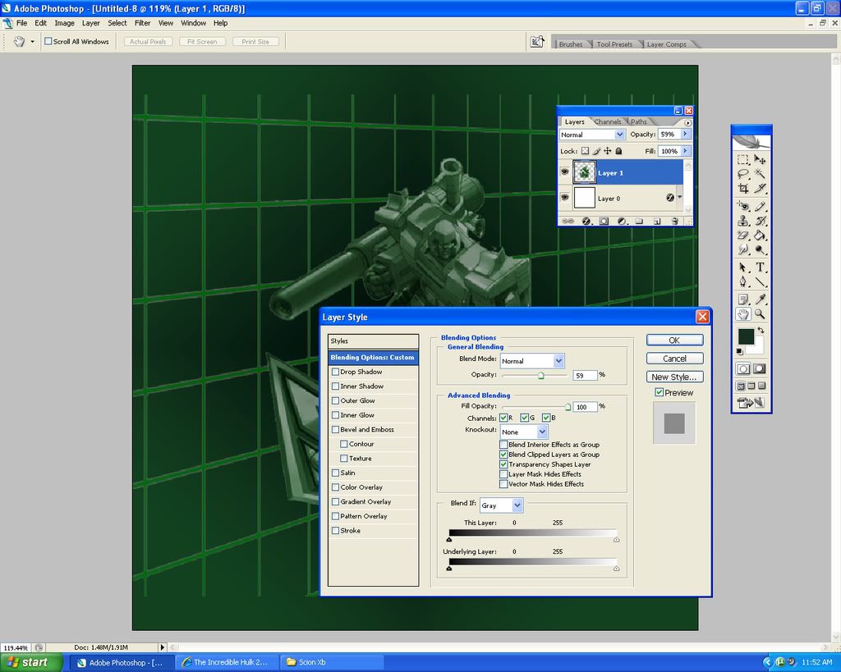Click the New Style... button
Screen dimensions: 841x672
click(674, 377)
